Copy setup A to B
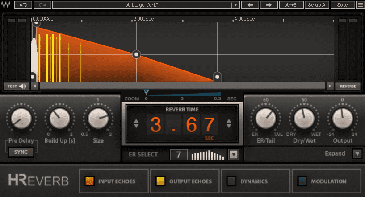This screenshot has height=197, width=365. [291, 5]
